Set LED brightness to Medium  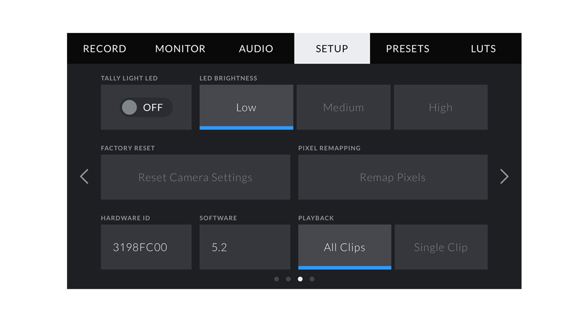[343, 107]
